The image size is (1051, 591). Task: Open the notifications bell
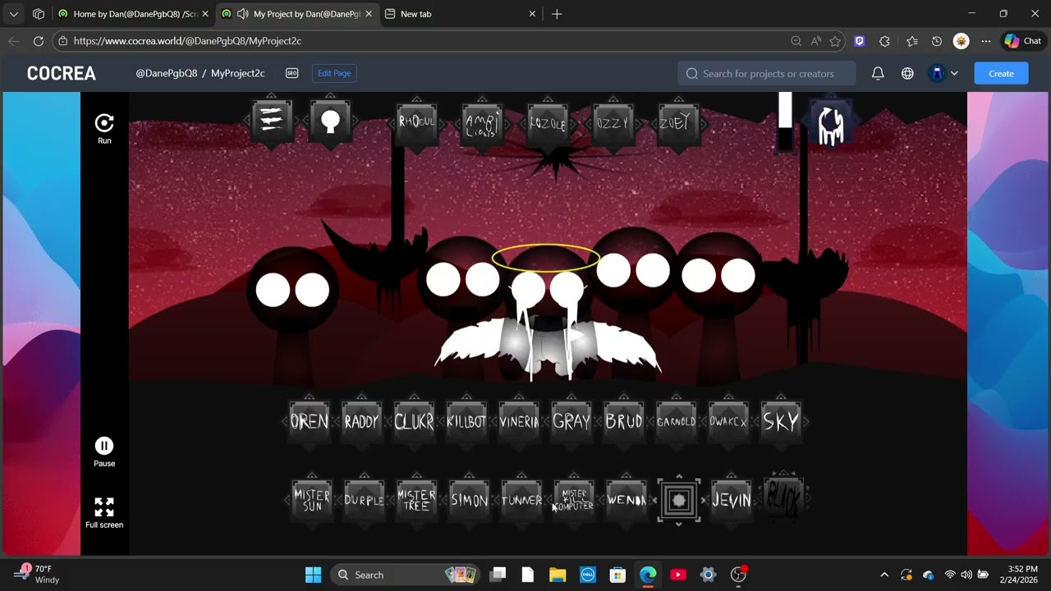[x=878, y=73]
